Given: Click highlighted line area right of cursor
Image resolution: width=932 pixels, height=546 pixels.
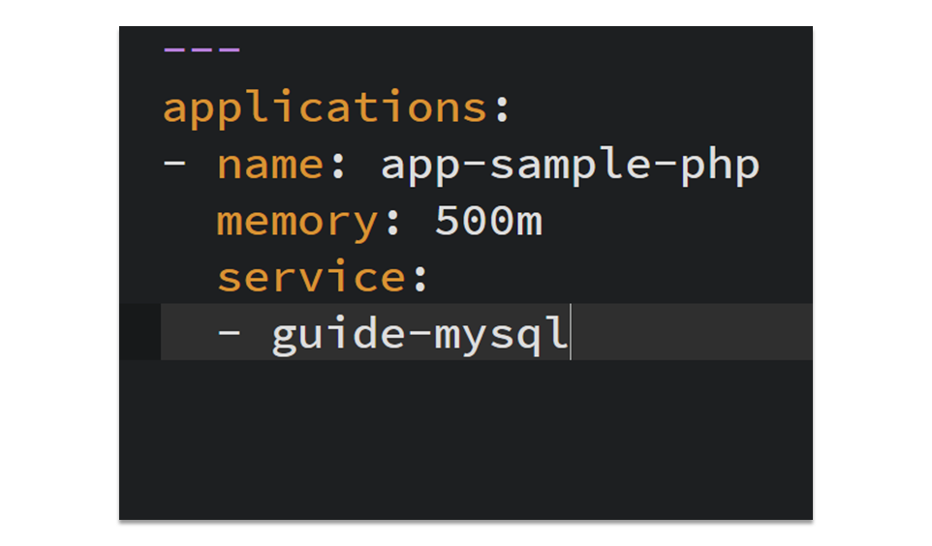Looking at the screenshot, I should click(692, 332).
